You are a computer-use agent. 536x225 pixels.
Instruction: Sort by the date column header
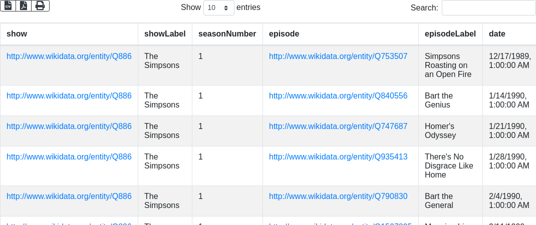[x=497, y=34]
